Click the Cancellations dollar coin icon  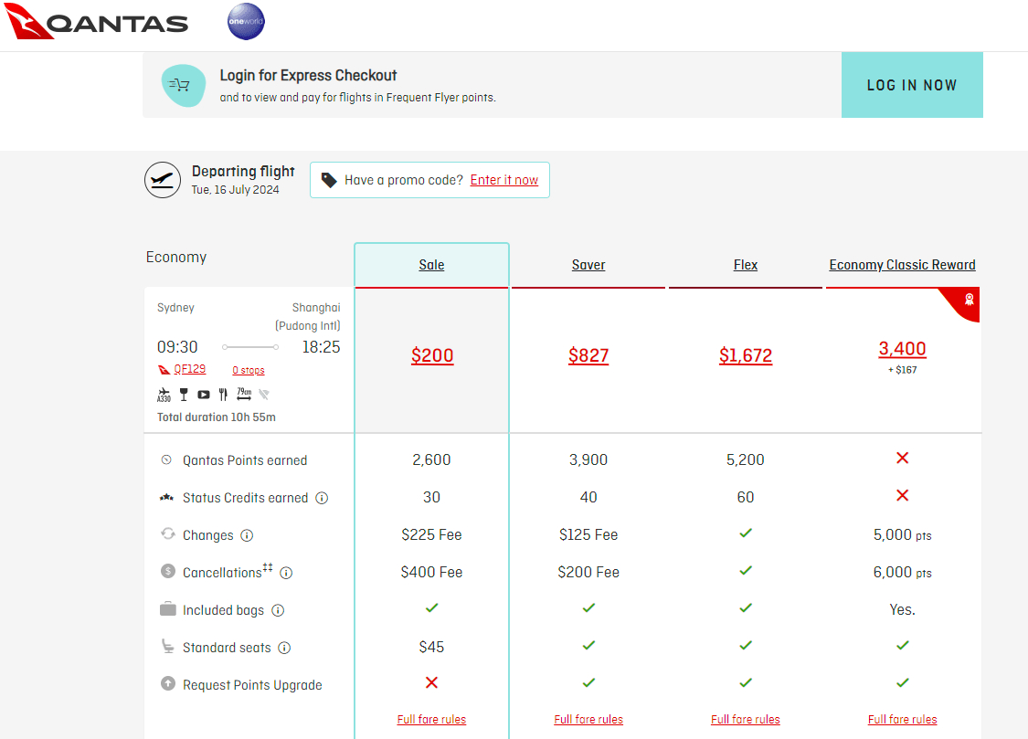tap(168, 571)
